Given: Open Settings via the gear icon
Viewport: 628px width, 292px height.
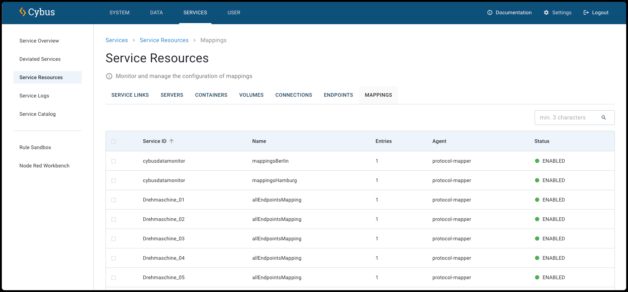Looking at the screenshot, I should [546, 12].
